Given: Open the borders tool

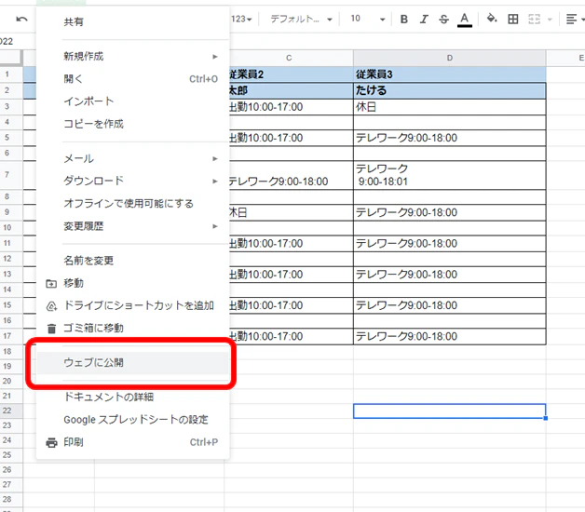Looking at the screenshot, I should pos(513,19).
